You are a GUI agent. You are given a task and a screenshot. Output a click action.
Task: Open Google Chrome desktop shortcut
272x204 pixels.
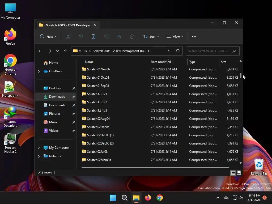[x=10, y=65]
